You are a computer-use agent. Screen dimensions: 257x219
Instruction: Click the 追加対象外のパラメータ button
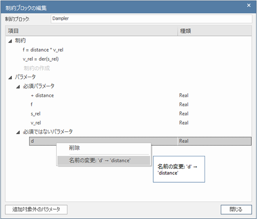[36, 210]
